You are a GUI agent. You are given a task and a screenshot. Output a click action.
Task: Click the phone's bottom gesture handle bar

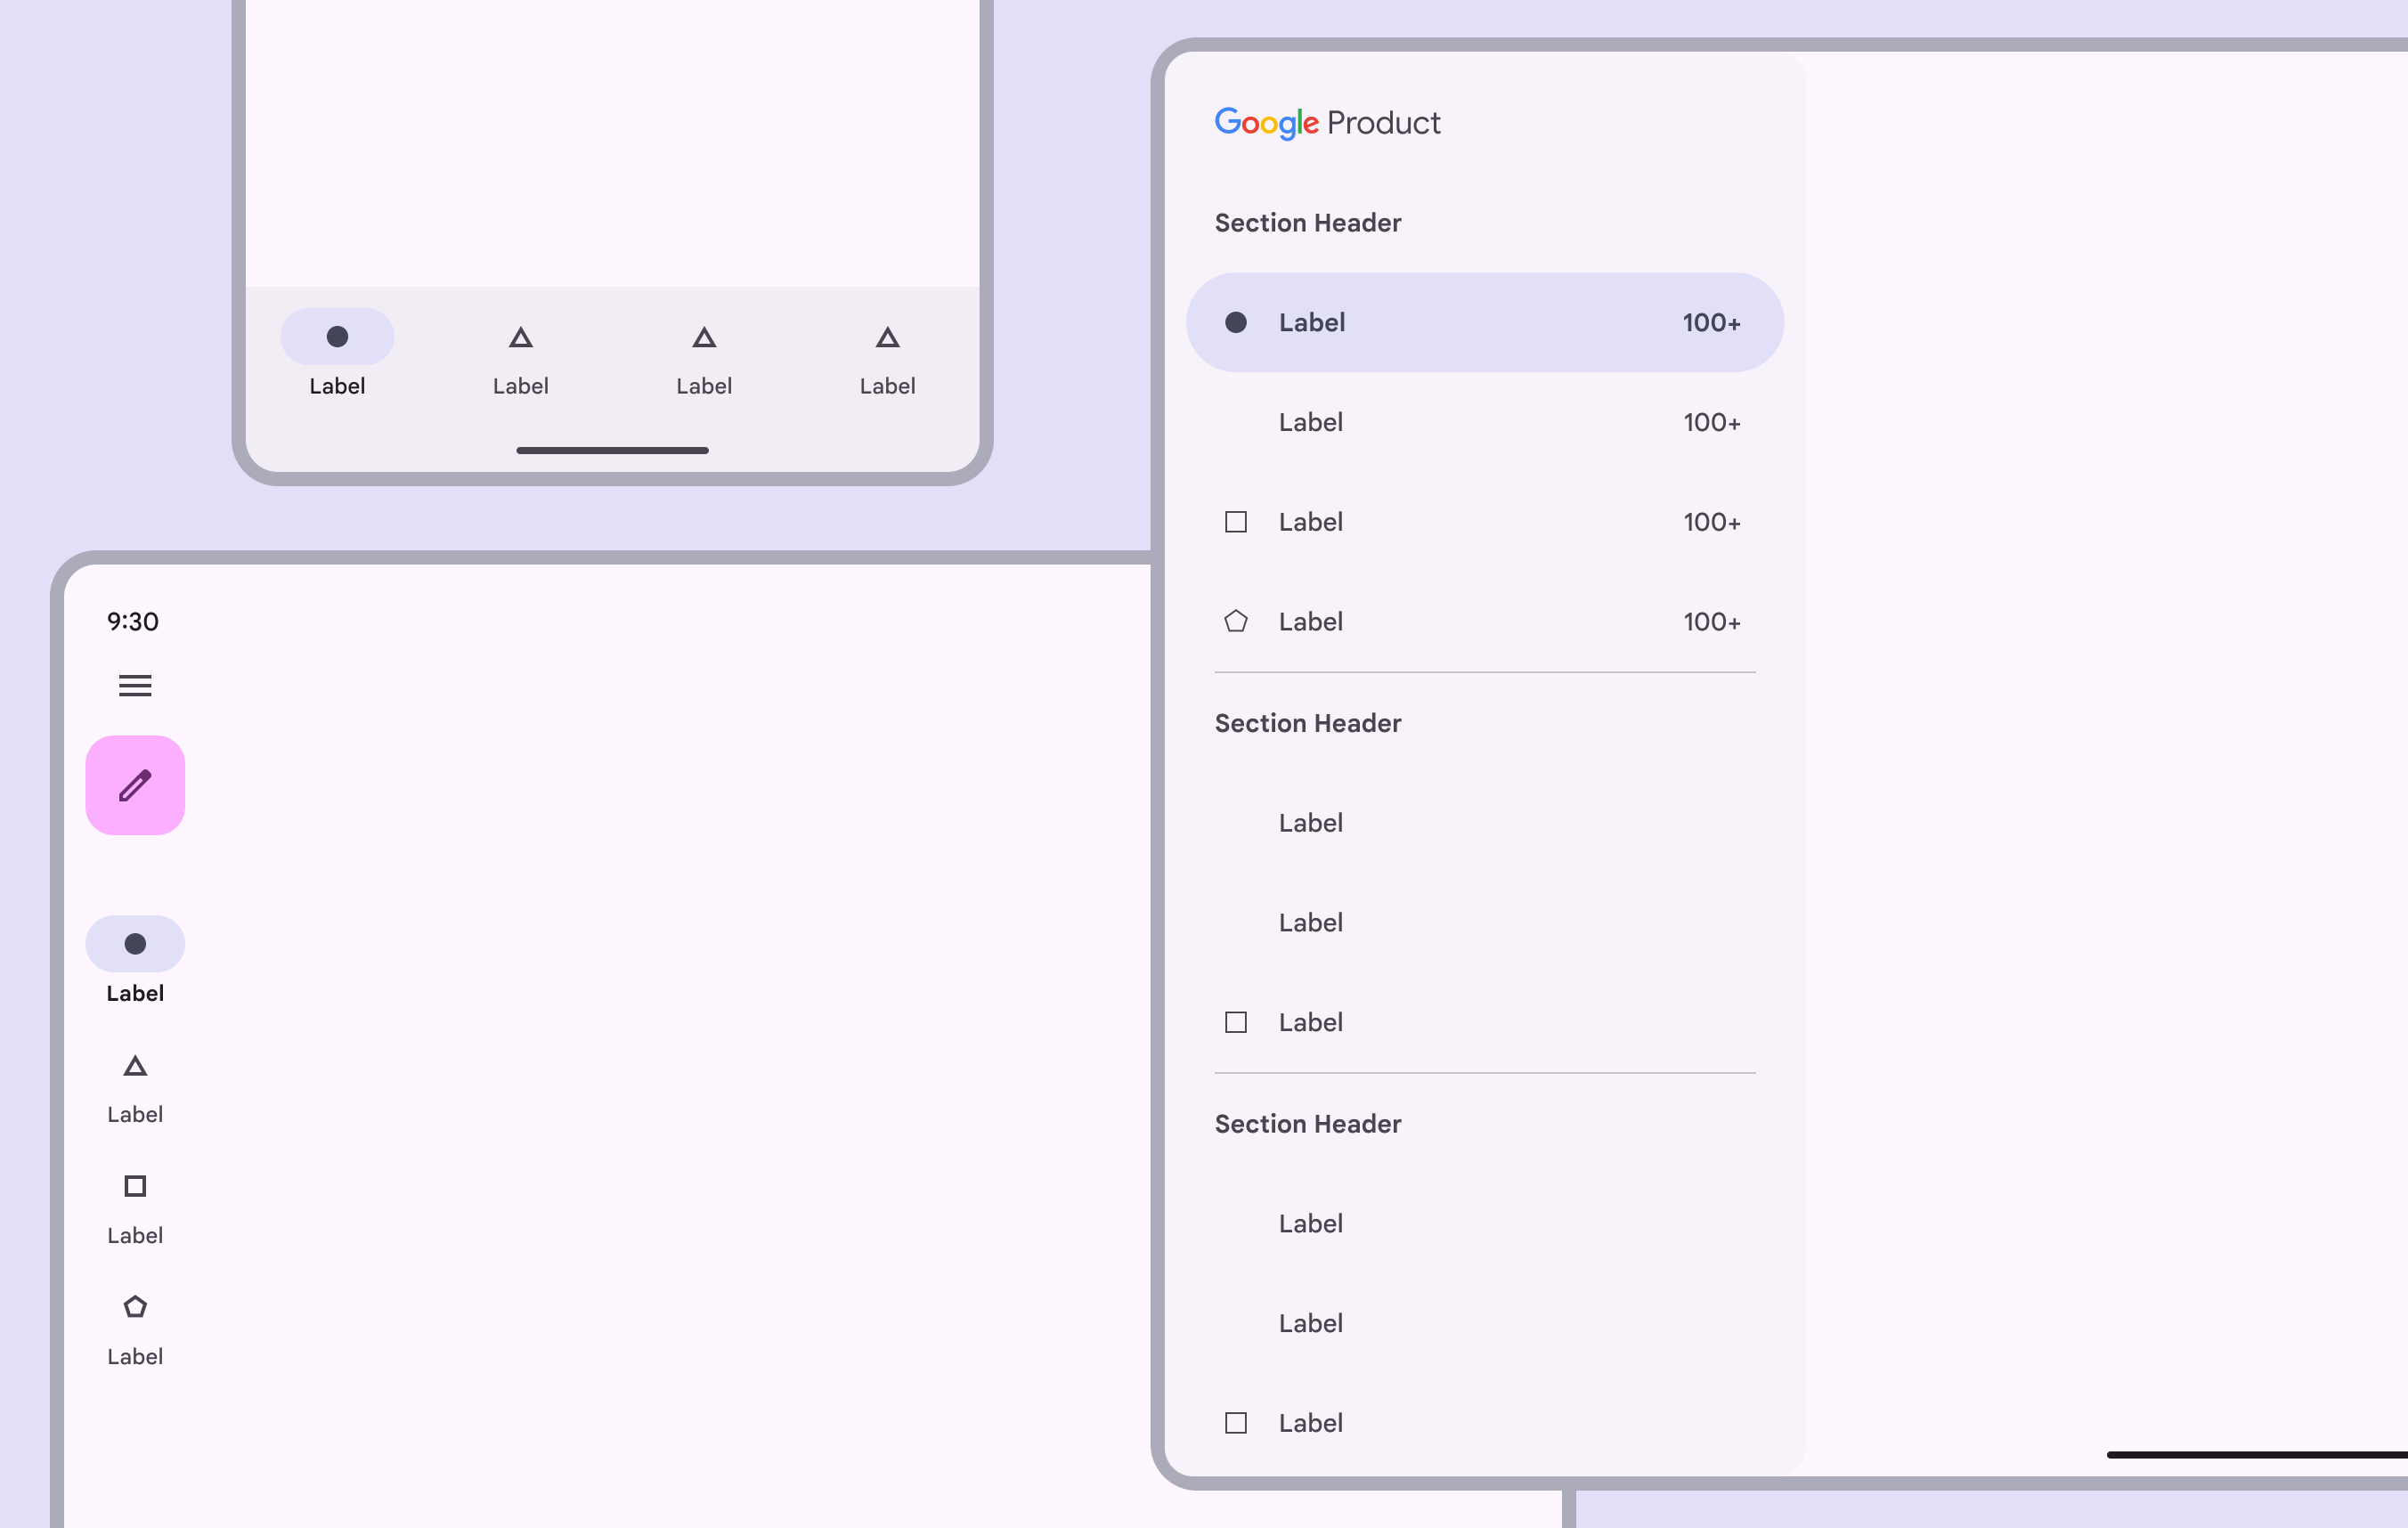[x=612, y=451]
